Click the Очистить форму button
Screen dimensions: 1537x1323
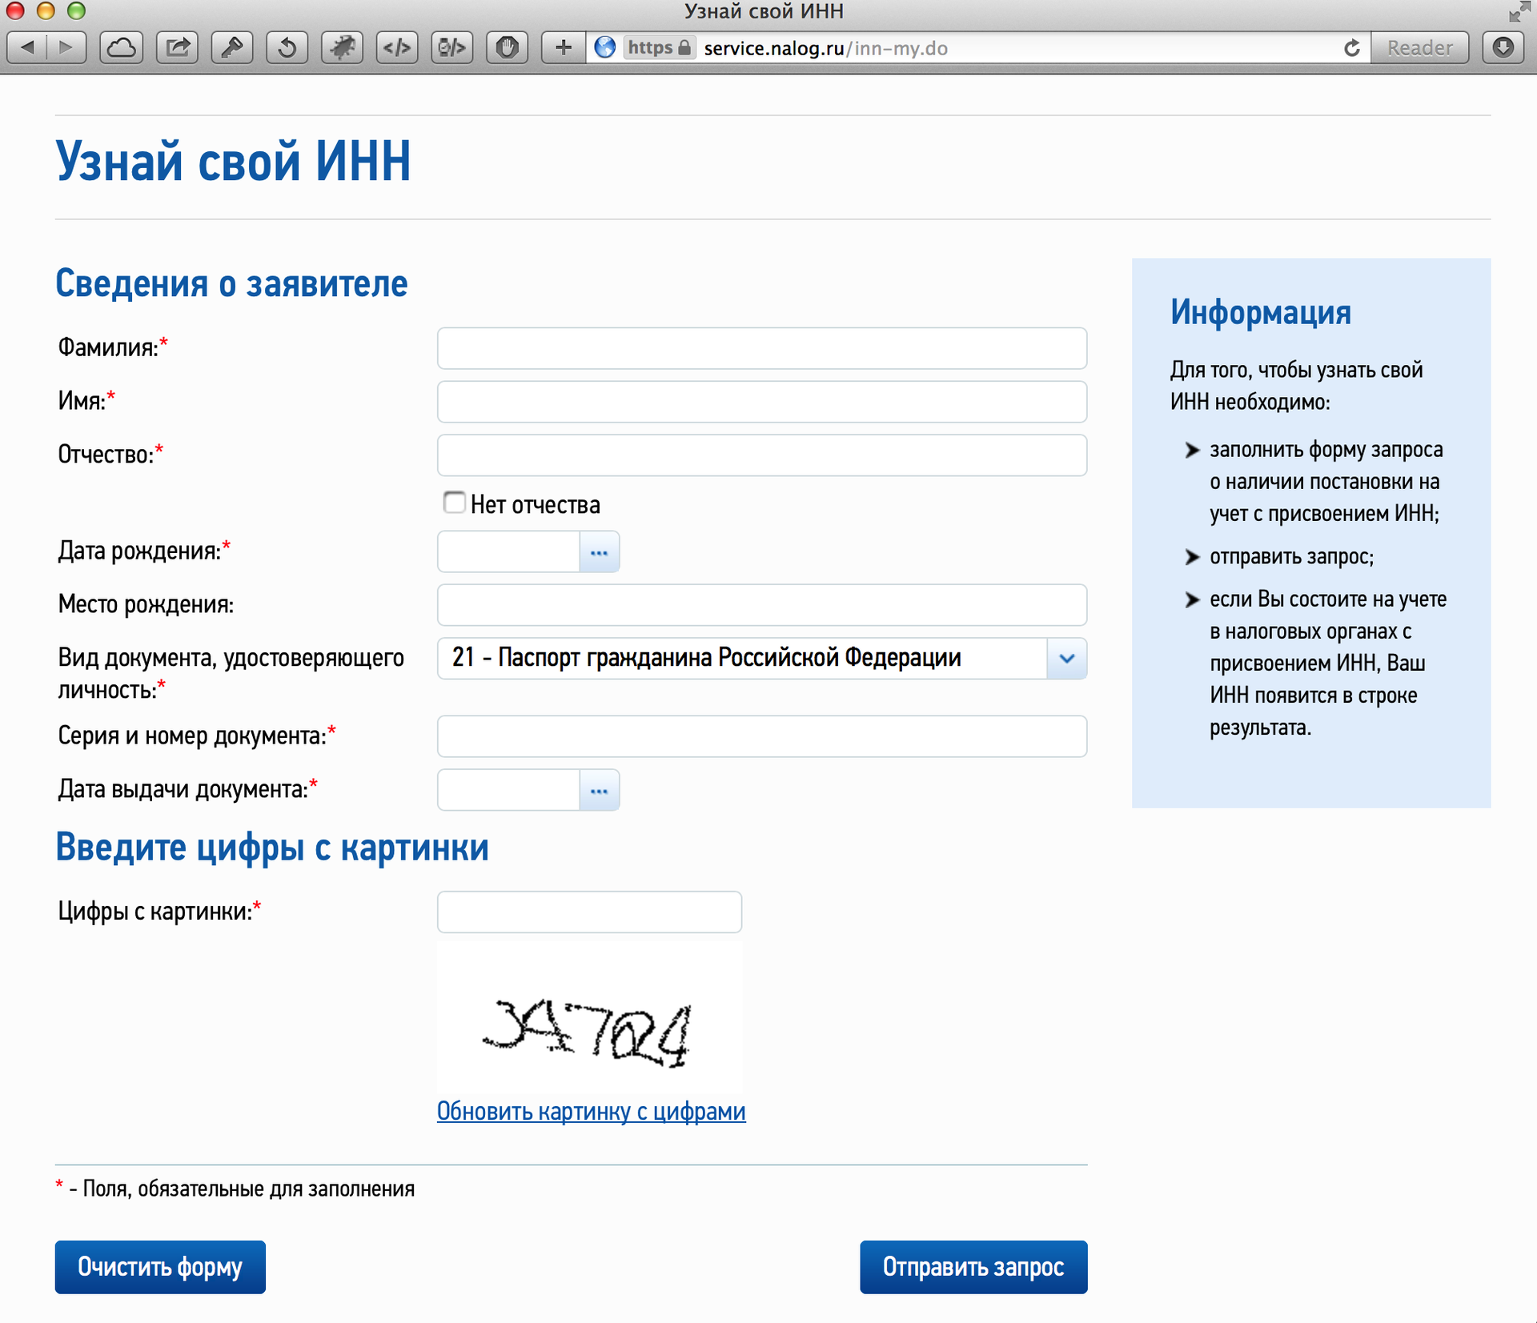click(160, 1267)
